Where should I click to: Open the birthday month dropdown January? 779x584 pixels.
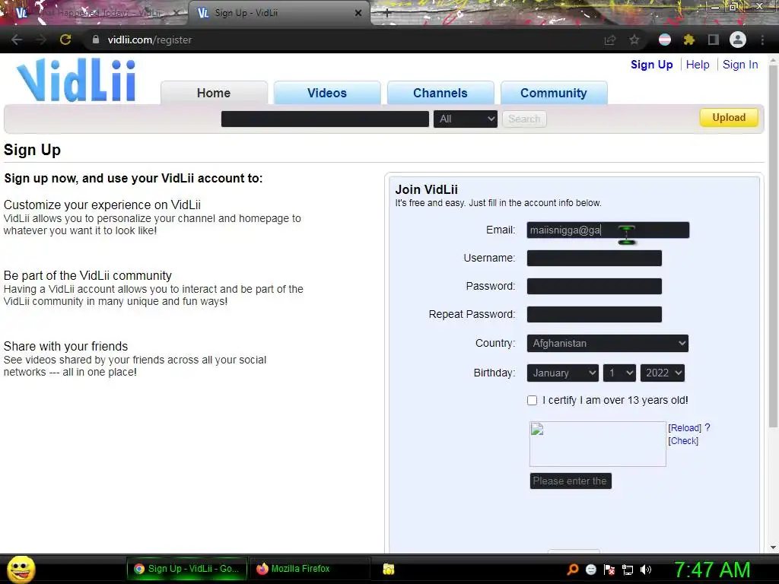pos(562,373)
